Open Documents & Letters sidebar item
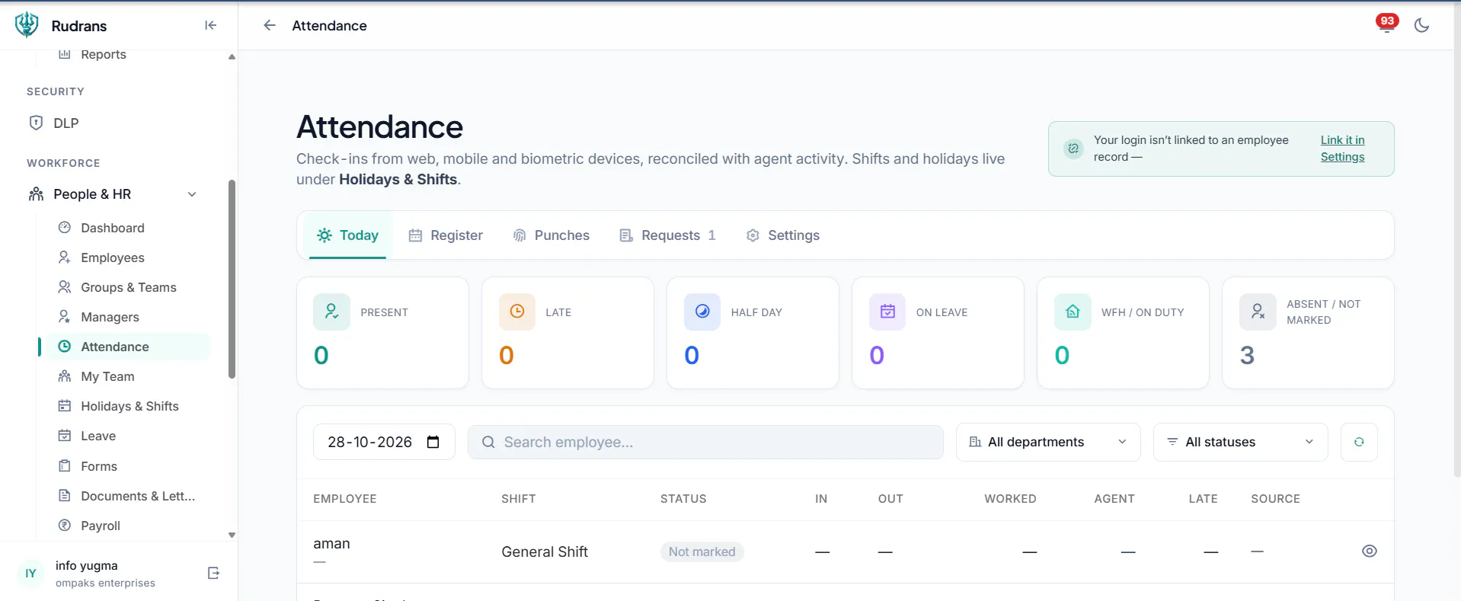1461x601 pixels. point(127,496)
